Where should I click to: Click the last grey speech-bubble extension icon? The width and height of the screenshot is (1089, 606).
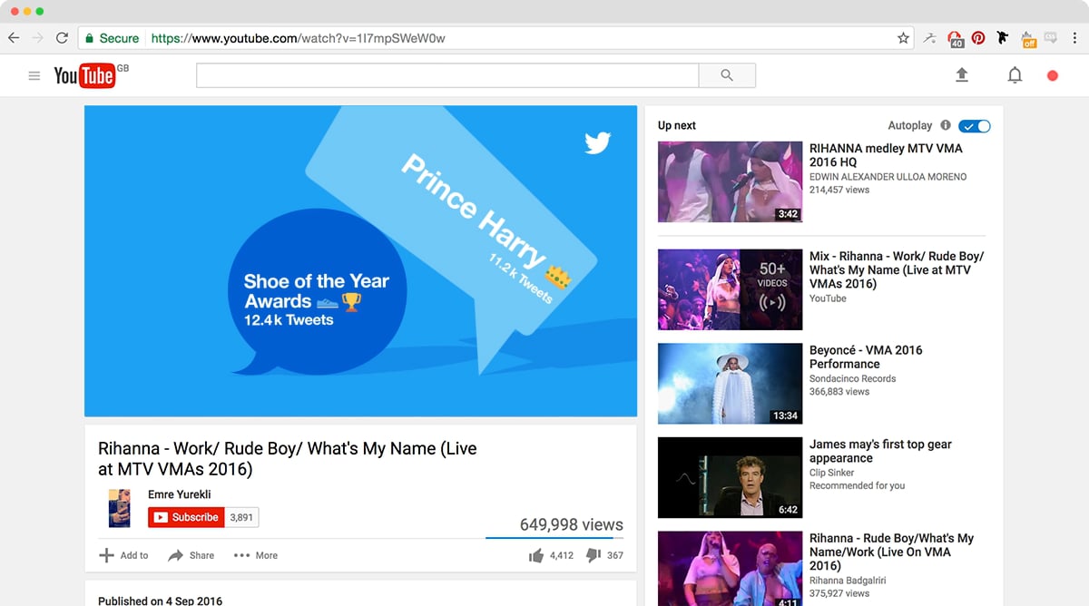pyautogui.click(x=1051, y=38)
